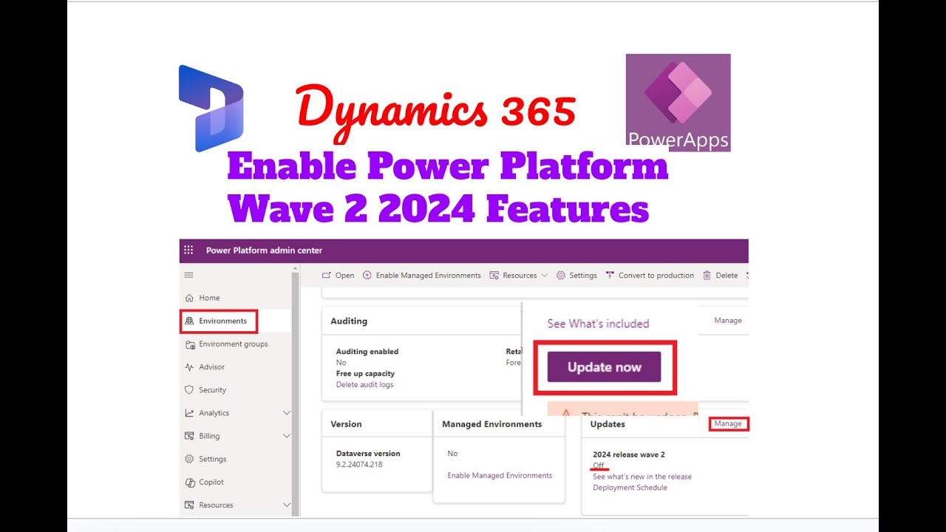Select Environments in the navigation
This screenshot has width=946, height=532.
point(222,321)
